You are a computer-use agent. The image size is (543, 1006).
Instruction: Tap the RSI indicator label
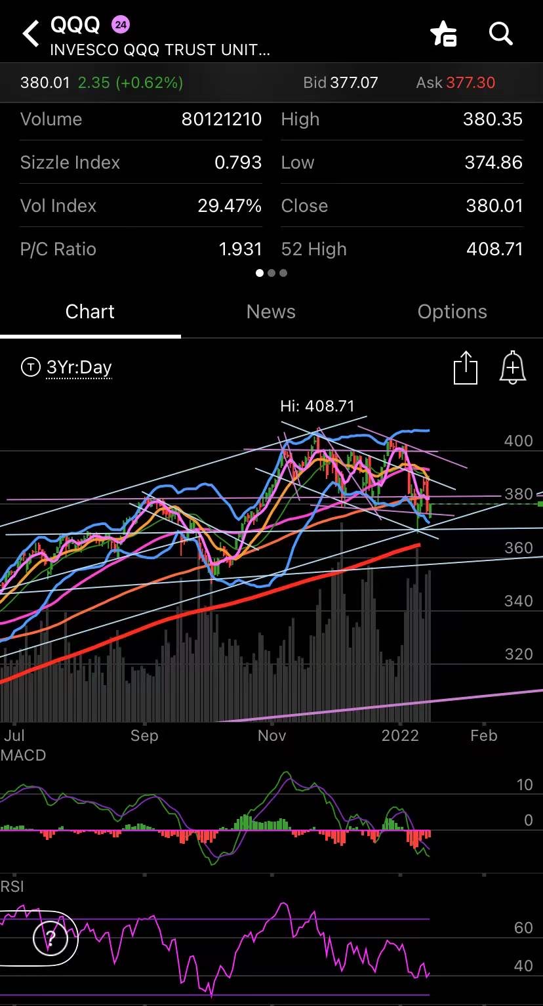(x=12, y=887)
